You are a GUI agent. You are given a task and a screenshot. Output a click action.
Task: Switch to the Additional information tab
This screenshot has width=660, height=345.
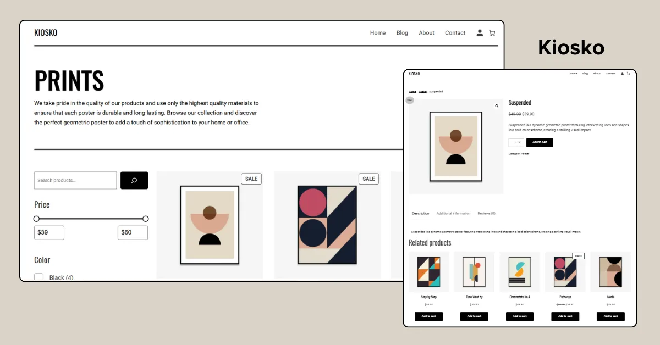(454, 213)
